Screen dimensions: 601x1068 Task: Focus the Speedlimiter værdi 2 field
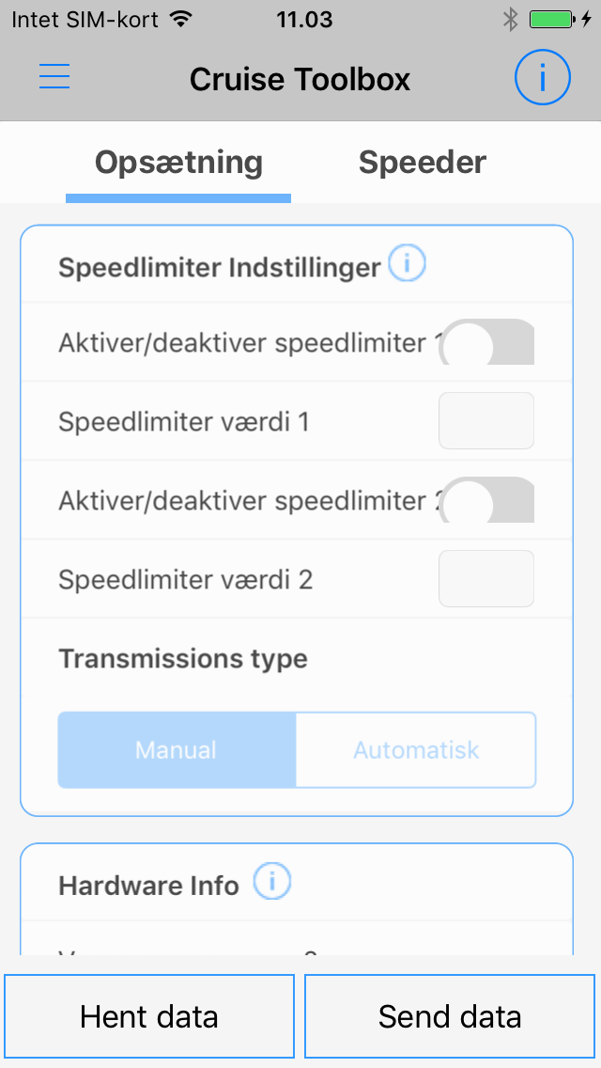click(x=486, y=579)
